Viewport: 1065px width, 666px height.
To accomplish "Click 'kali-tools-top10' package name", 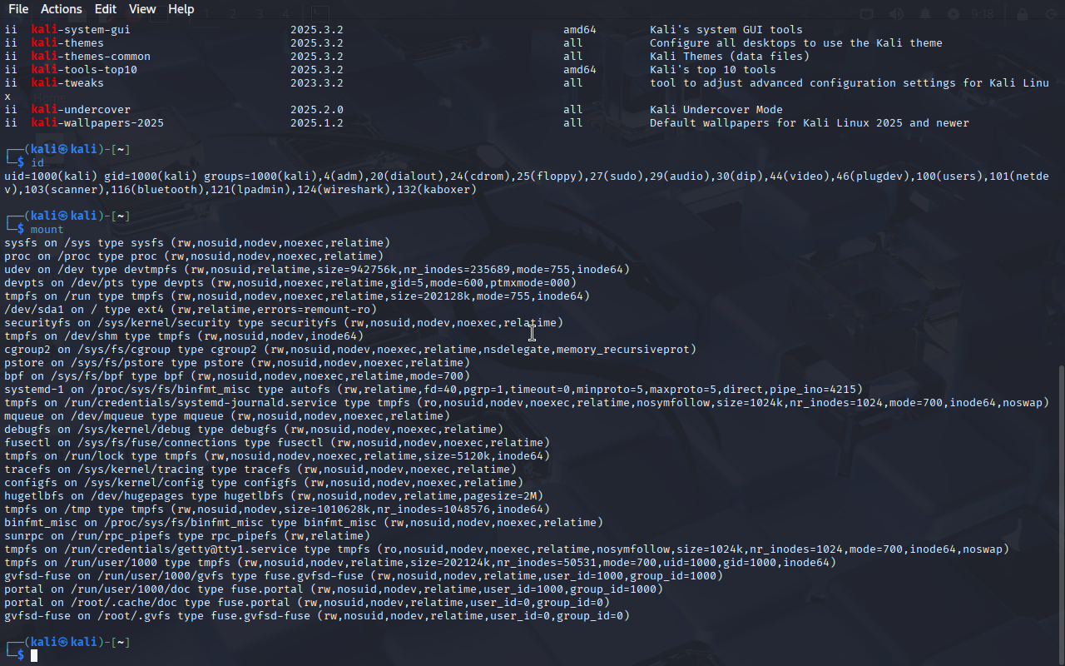I will point(84,70).
